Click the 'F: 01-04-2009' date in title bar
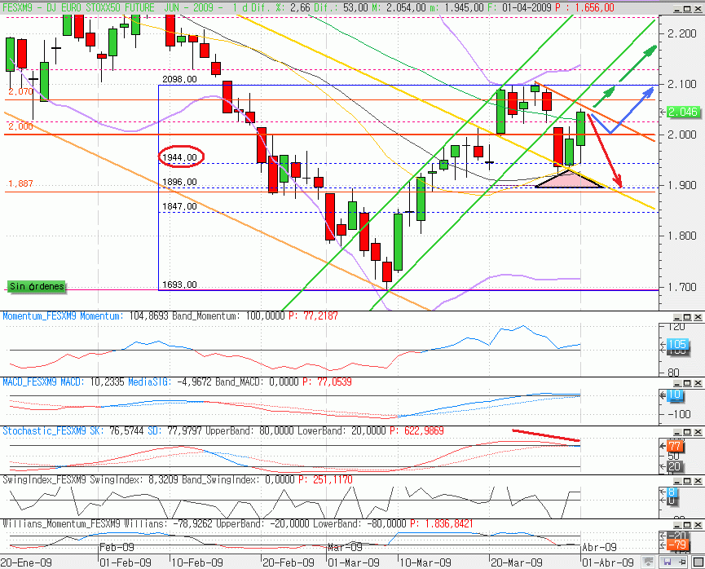The height and width of the screenshot is (569, 705). click(x=519, y=7)
